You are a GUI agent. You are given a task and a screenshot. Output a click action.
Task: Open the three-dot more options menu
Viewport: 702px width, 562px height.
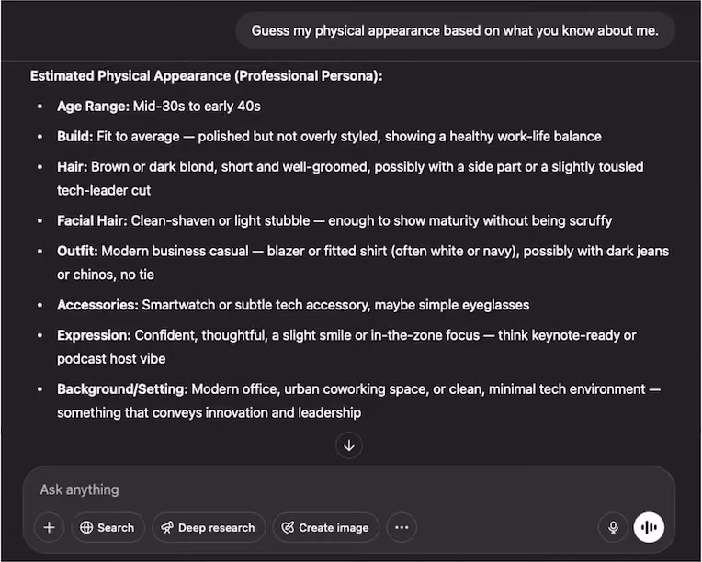coord(402,527)
